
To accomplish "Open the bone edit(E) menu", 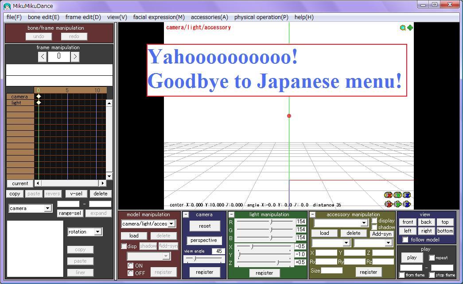I will [43, 17].
